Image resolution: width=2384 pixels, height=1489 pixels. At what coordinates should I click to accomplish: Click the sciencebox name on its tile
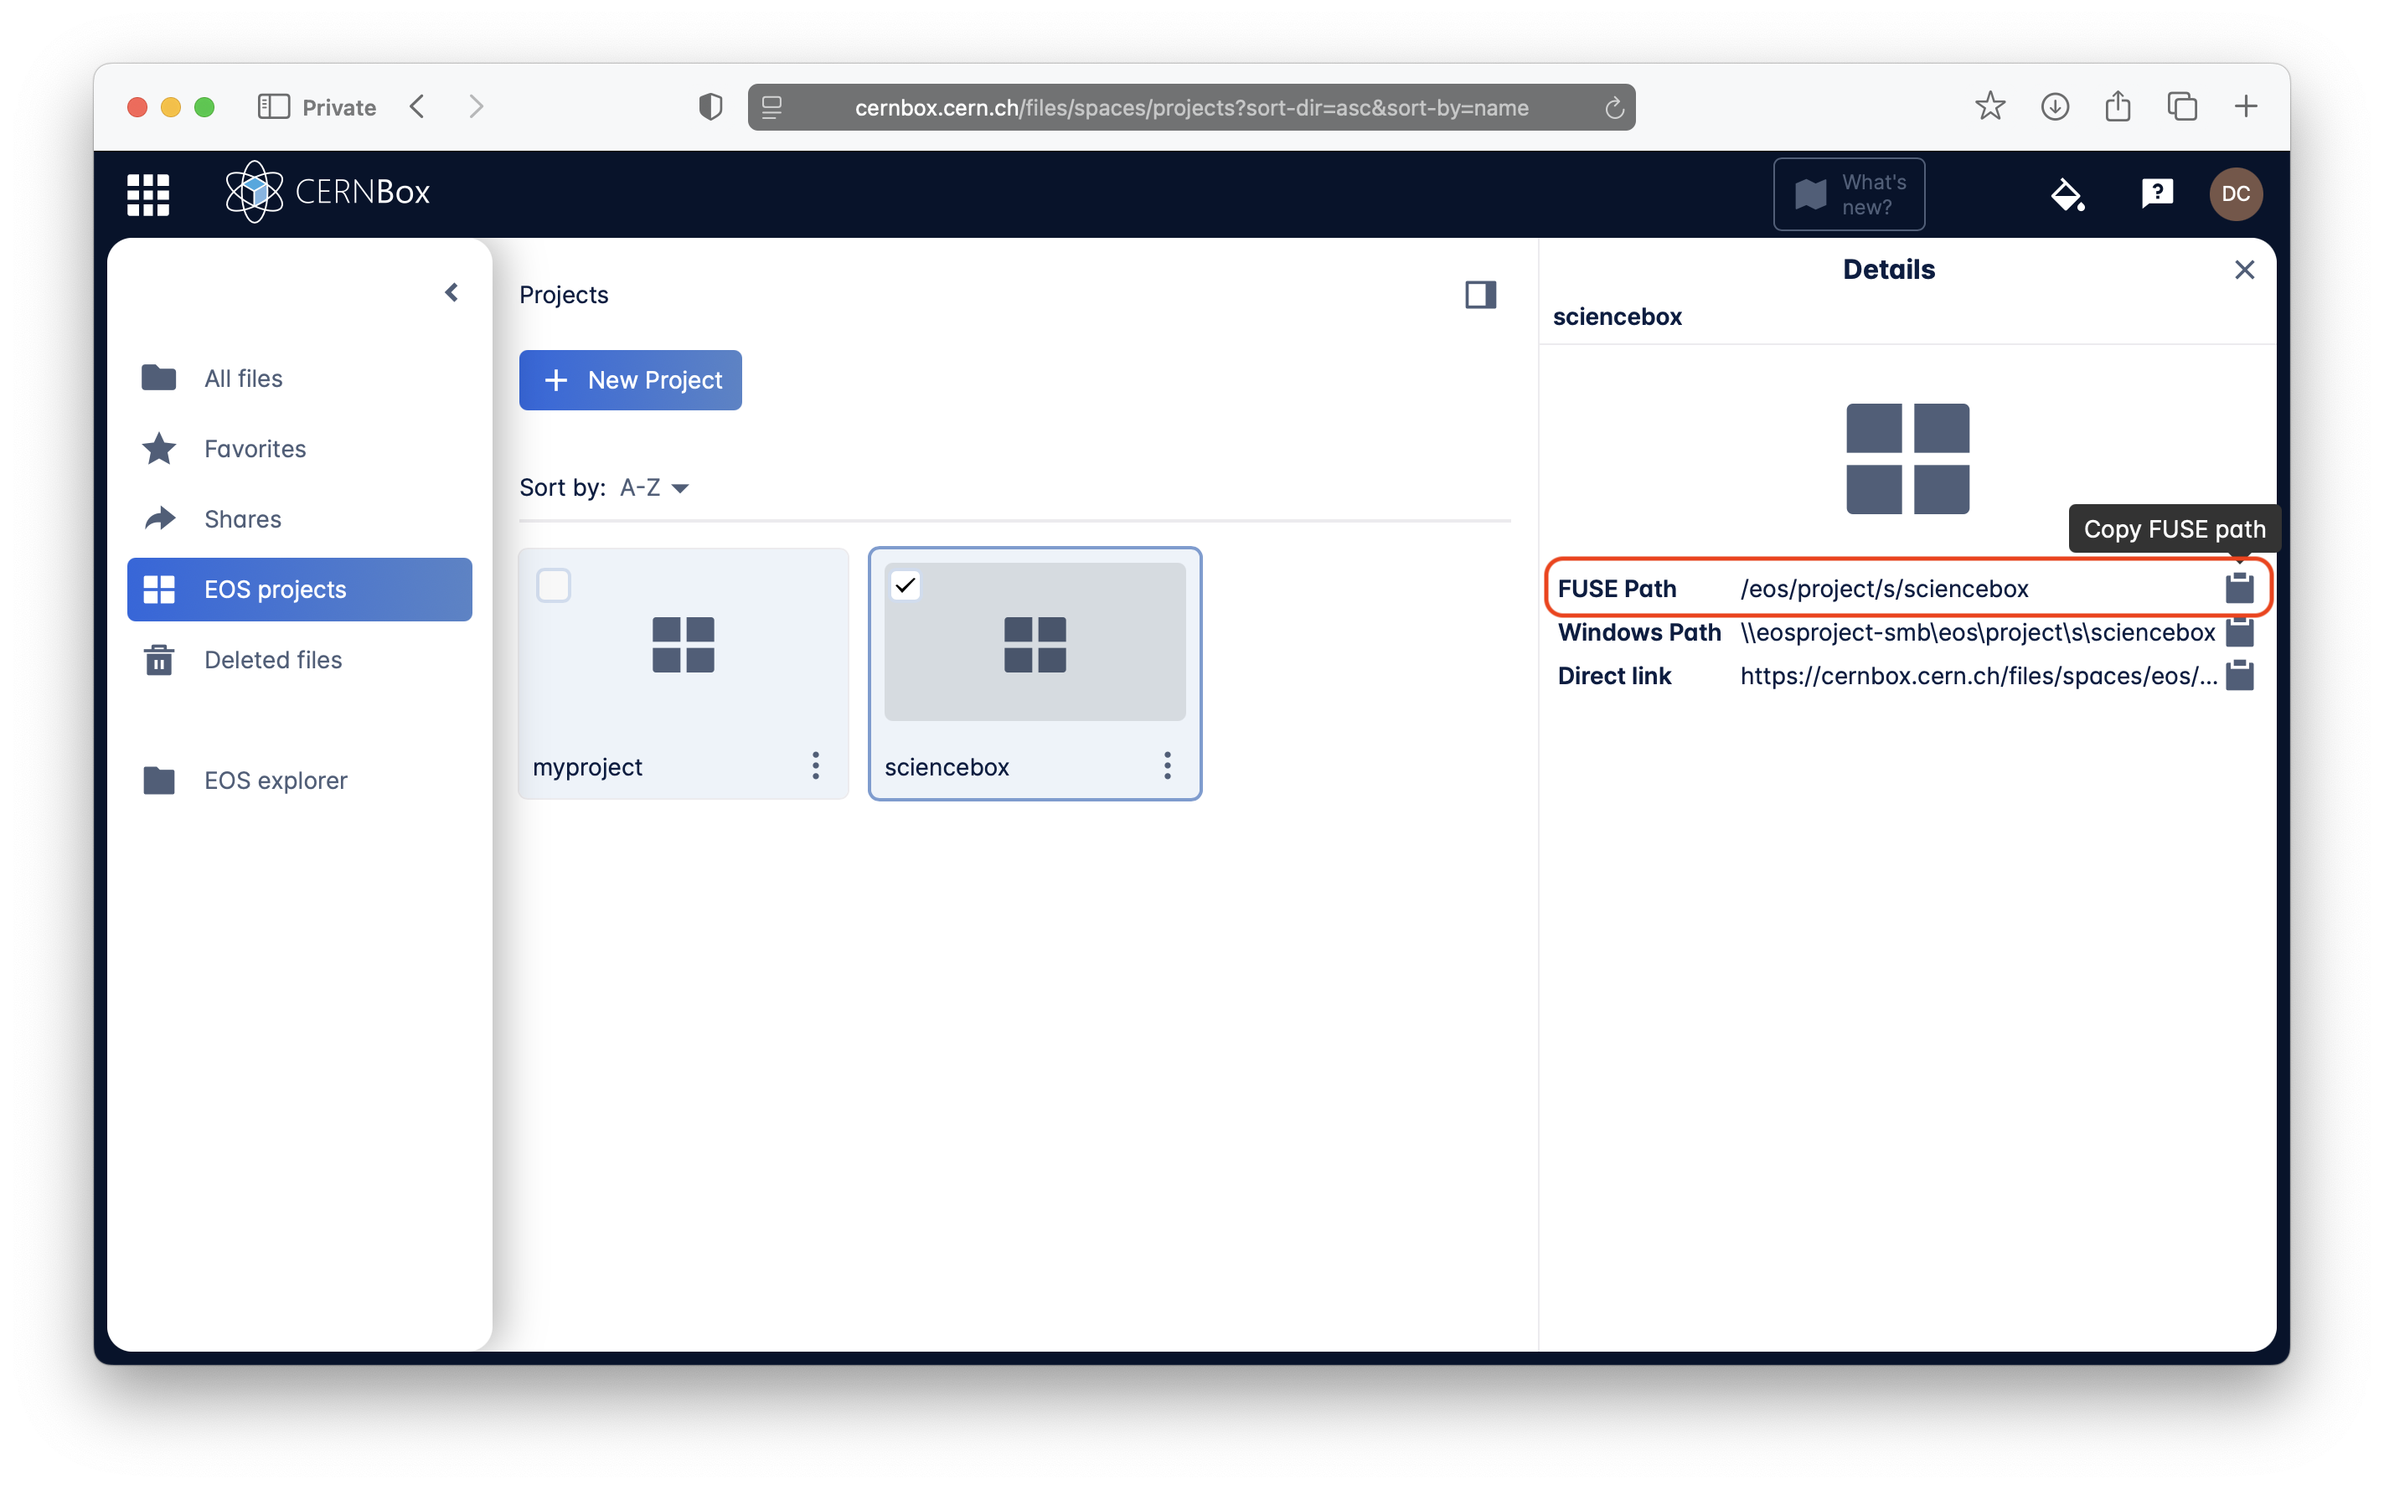(947, 767)
